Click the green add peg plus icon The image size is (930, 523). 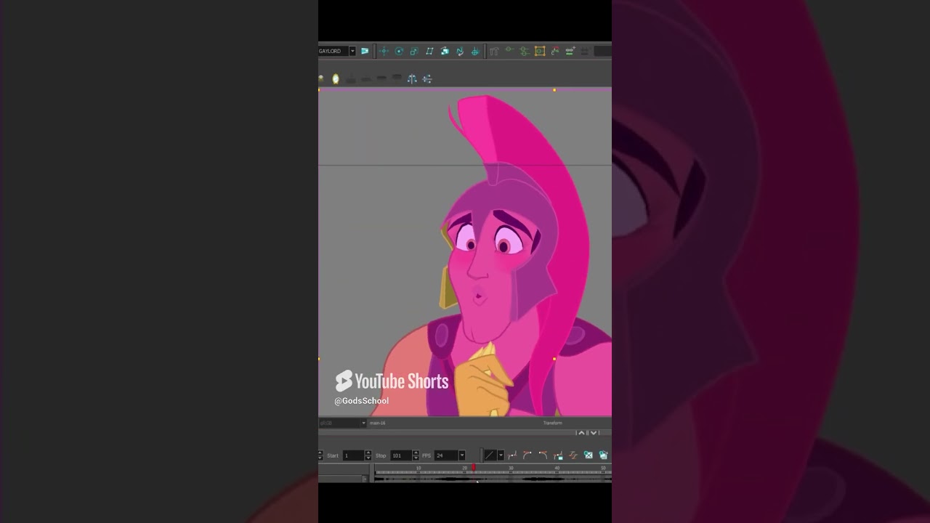point(570,51)
